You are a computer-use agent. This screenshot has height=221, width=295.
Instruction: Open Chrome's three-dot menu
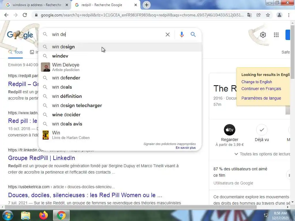pos(289,15)
